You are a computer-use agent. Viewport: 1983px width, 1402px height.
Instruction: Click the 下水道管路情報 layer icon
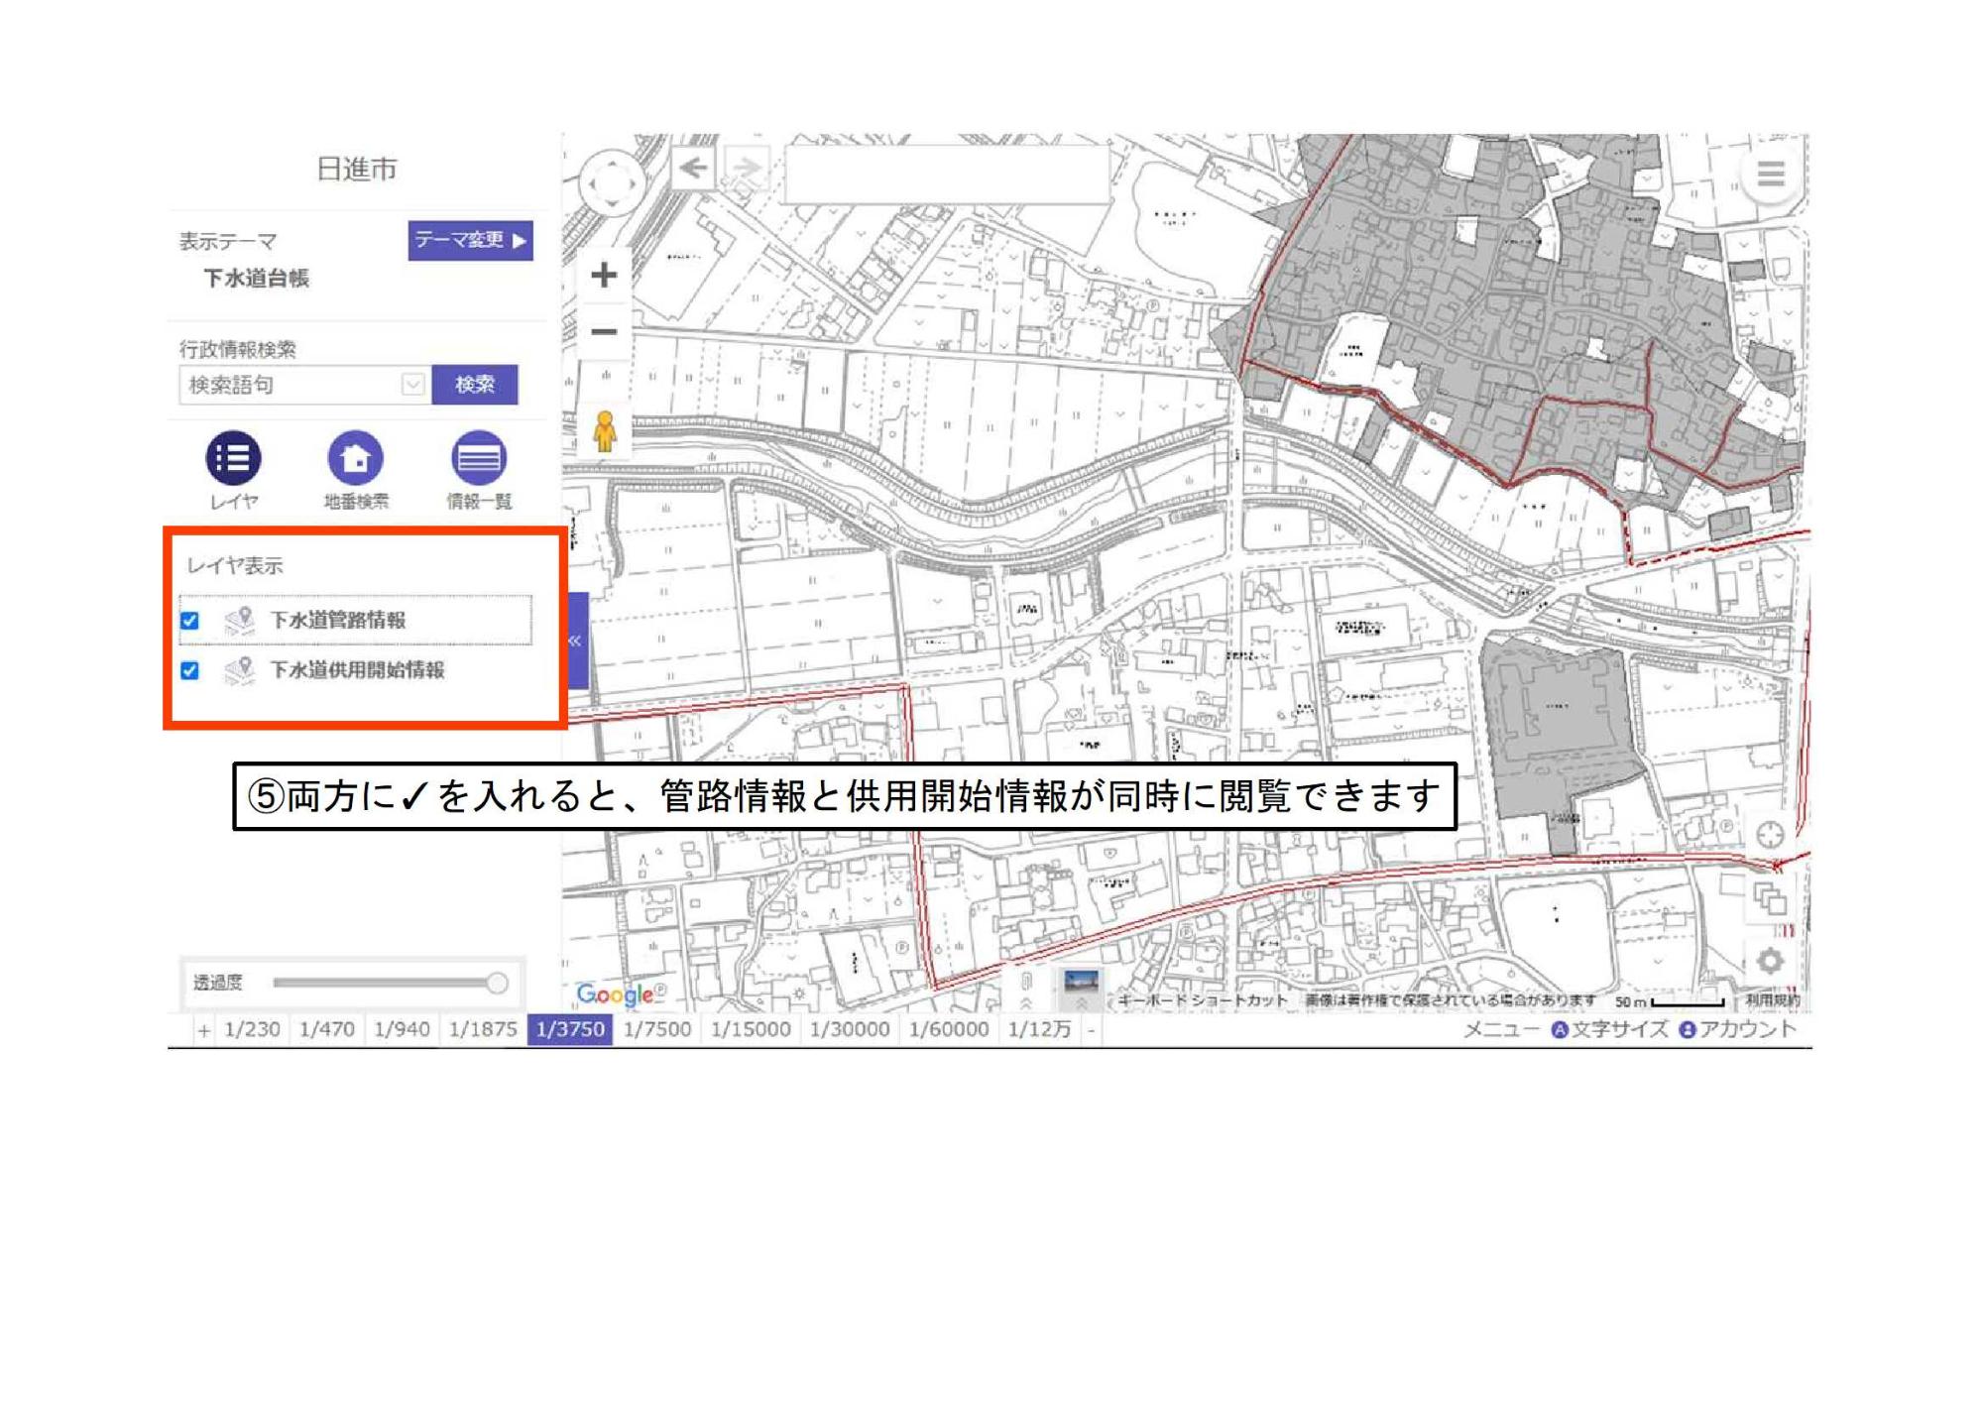click(239, 620)
